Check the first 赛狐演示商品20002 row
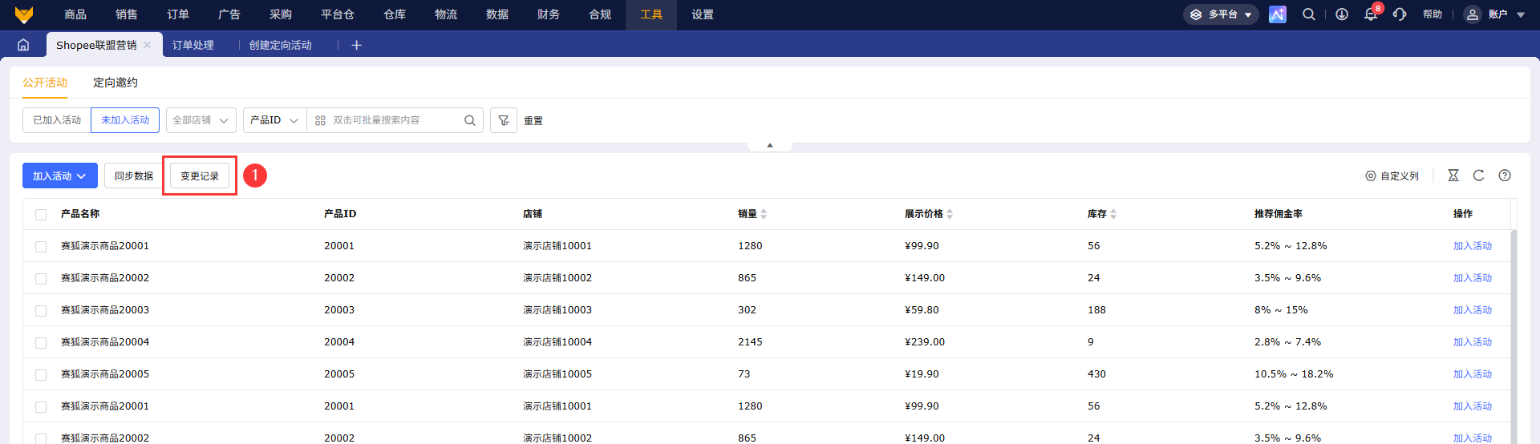 (41, 278)
